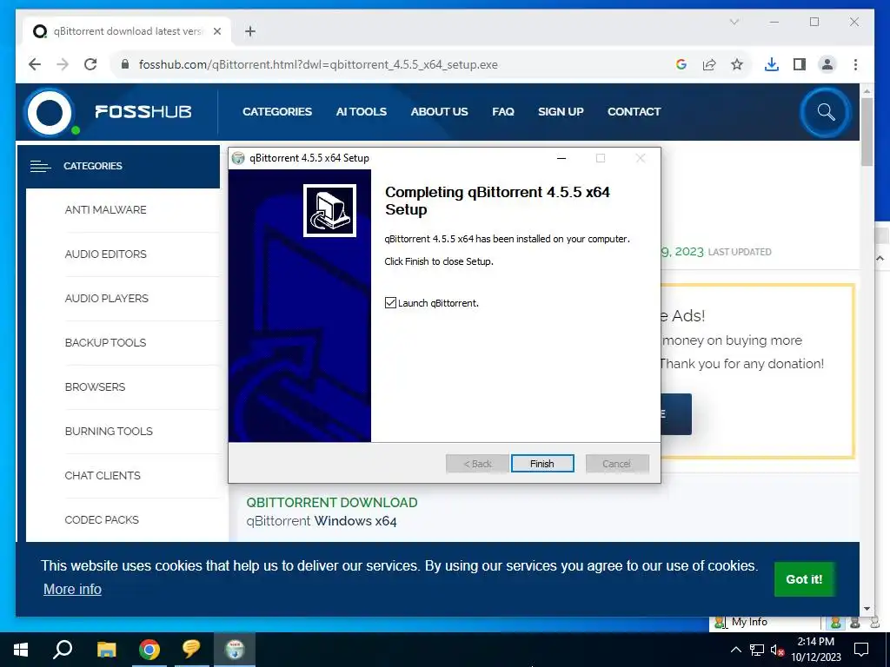Click the FossHub logo
890x667 pixels.
click(x=109, y=112)
